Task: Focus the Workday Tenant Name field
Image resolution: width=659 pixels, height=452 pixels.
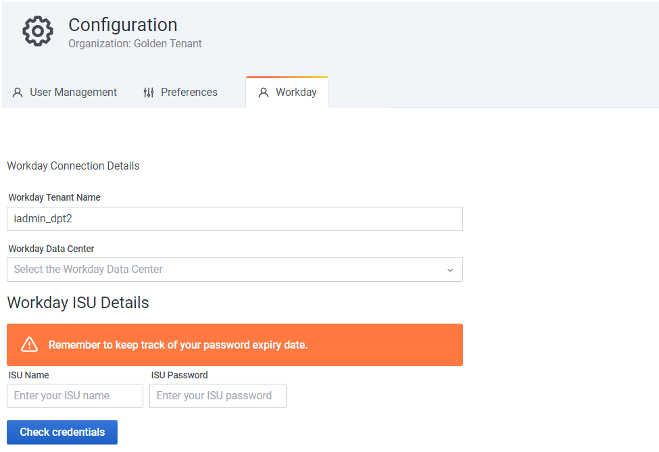Action: [235, 219]
